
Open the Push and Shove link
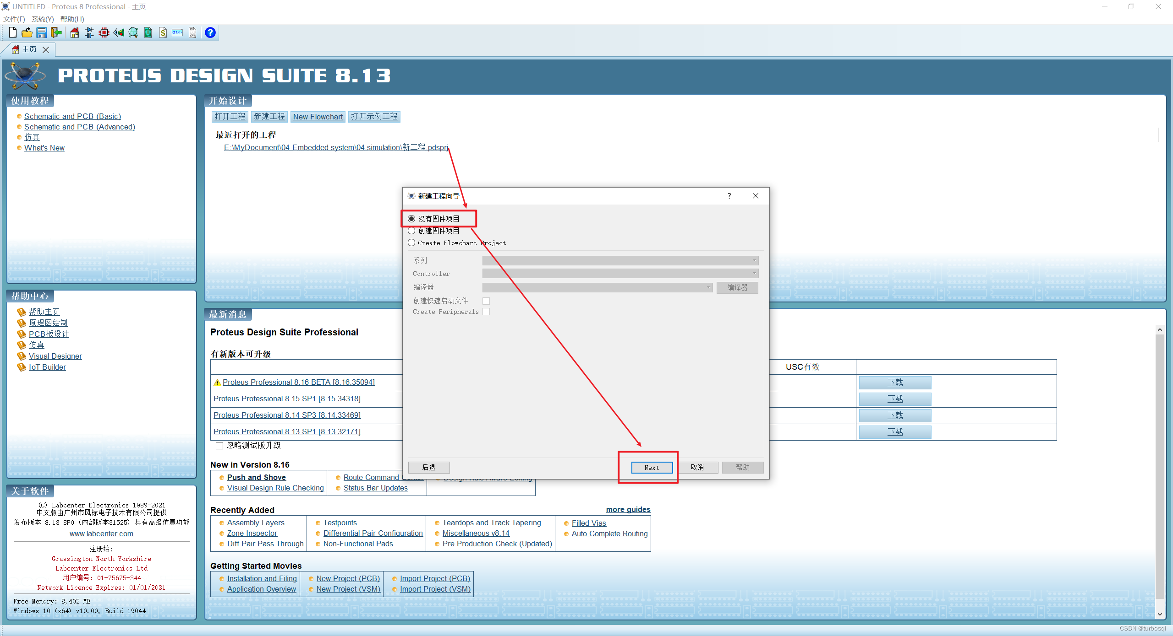coord(256,477)
